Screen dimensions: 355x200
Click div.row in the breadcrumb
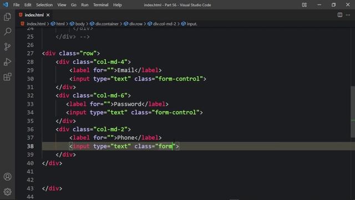(x=136, y=24)
